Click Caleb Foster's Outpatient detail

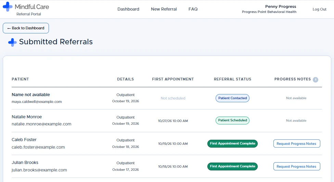coord(126,140)
